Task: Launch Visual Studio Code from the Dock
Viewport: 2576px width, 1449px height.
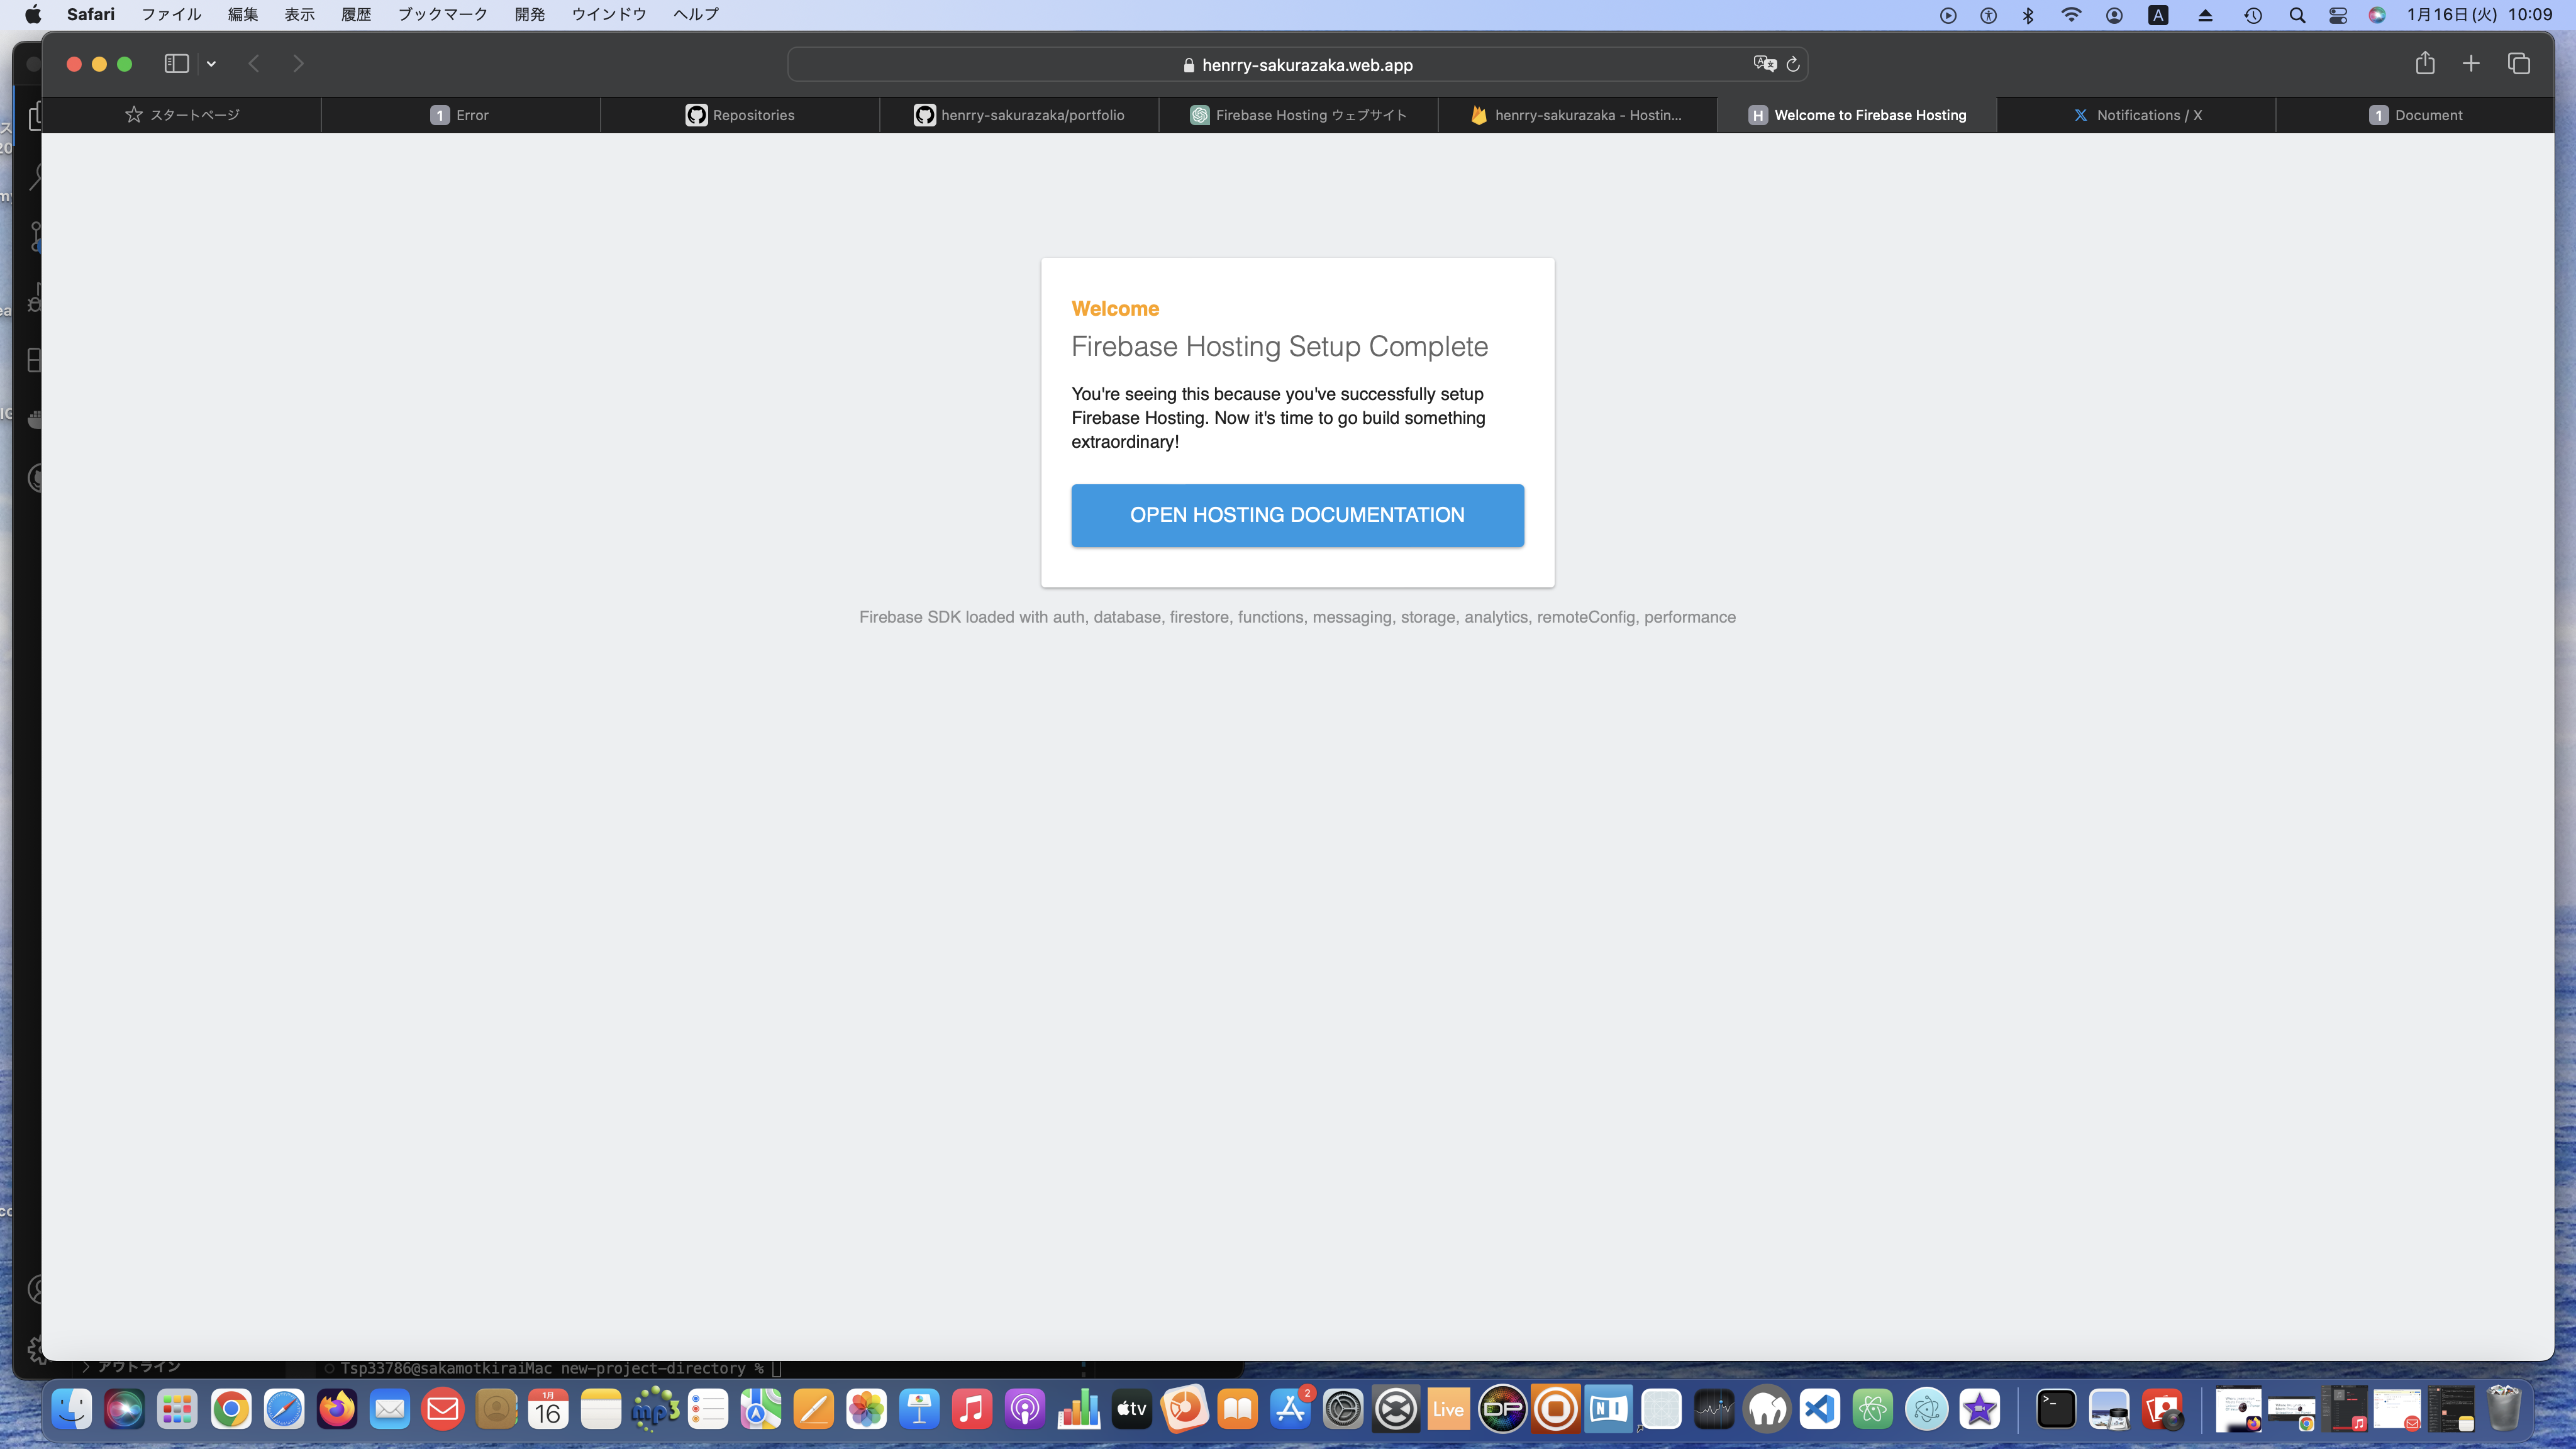Action: tap(1820, 1410)
